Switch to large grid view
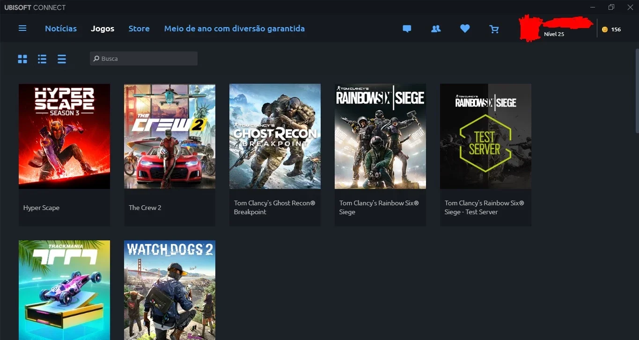Screen dimensions: 639x340 (x=22, y=59)
